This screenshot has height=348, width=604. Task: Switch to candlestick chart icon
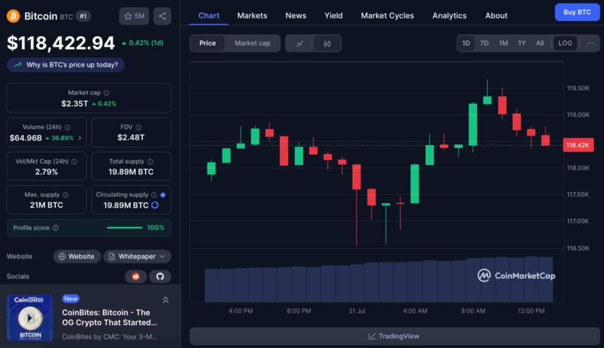pos(327,43)
